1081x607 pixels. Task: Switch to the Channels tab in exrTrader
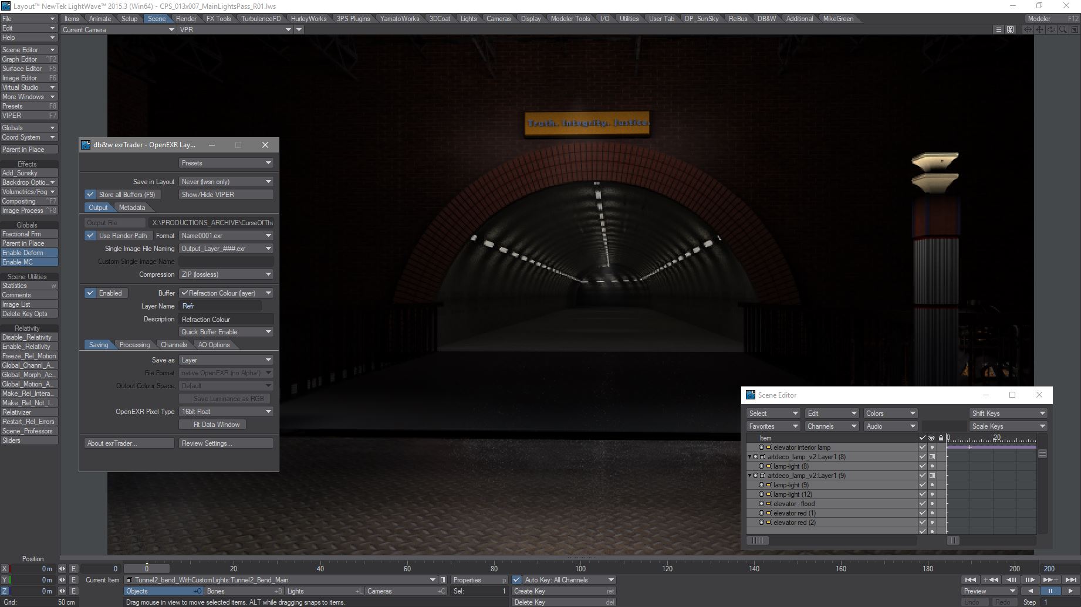[174, 345]
